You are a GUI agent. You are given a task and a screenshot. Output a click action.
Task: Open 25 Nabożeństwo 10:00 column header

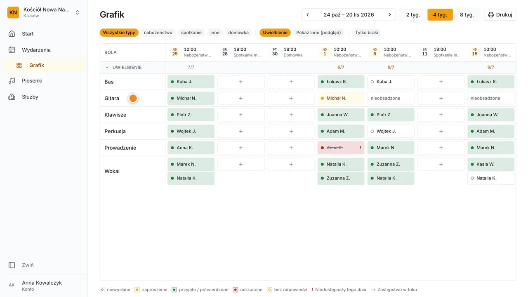[191, 52]
